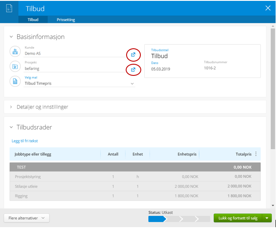Click the Velg mal template icon
Viewport: 276px width, 228px height.
[x=15, y=81]
